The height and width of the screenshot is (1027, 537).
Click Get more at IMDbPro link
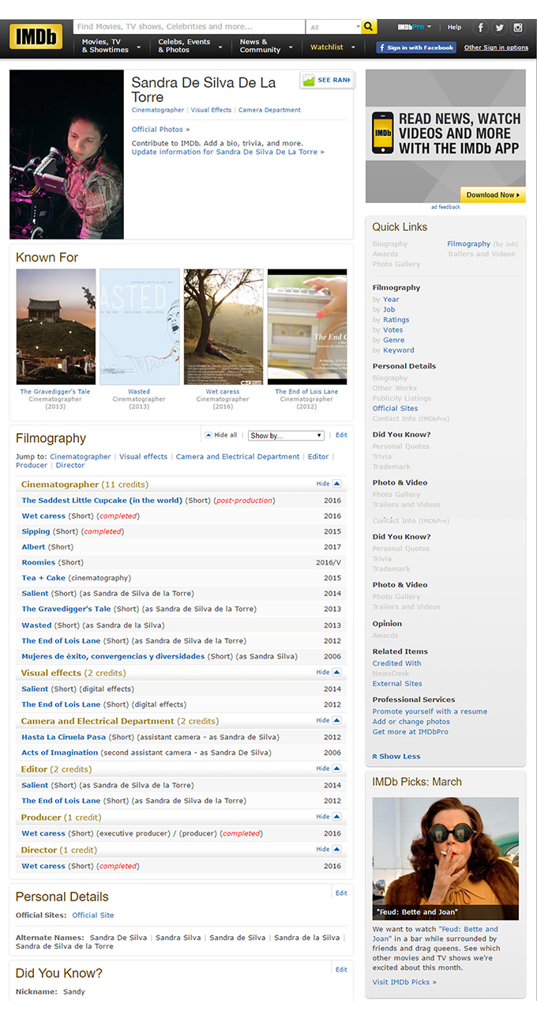click(411, 732)
